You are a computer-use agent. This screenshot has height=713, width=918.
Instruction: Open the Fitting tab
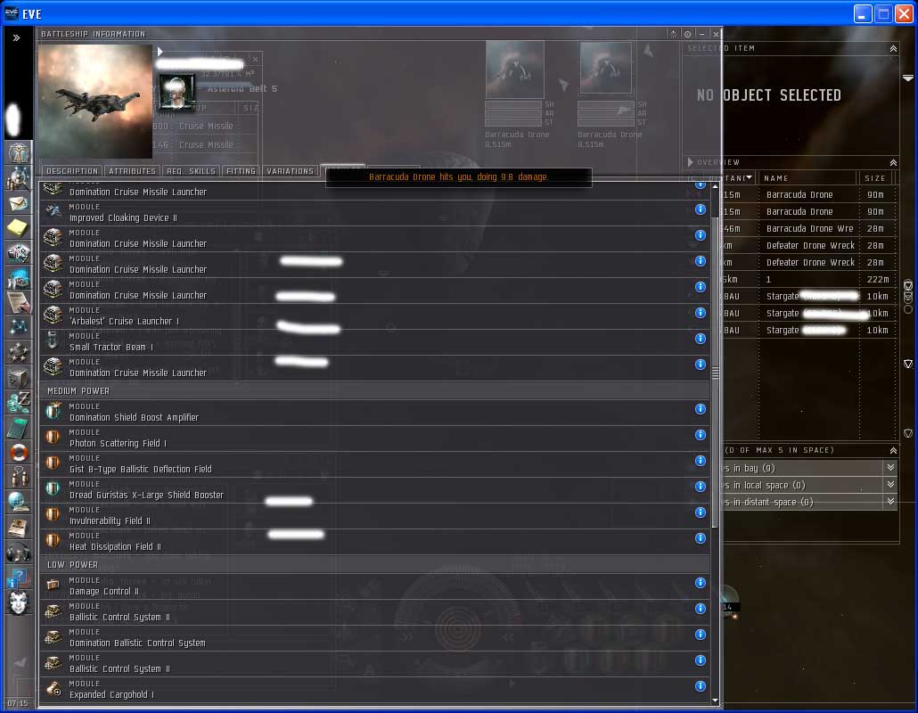point(242,171)
